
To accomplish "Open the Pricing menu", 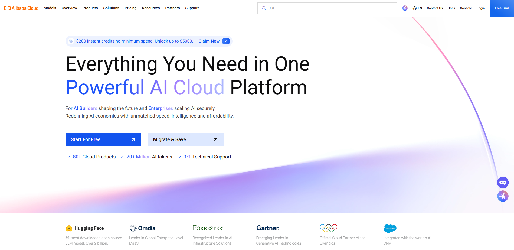I will click(x=130, y=8).
